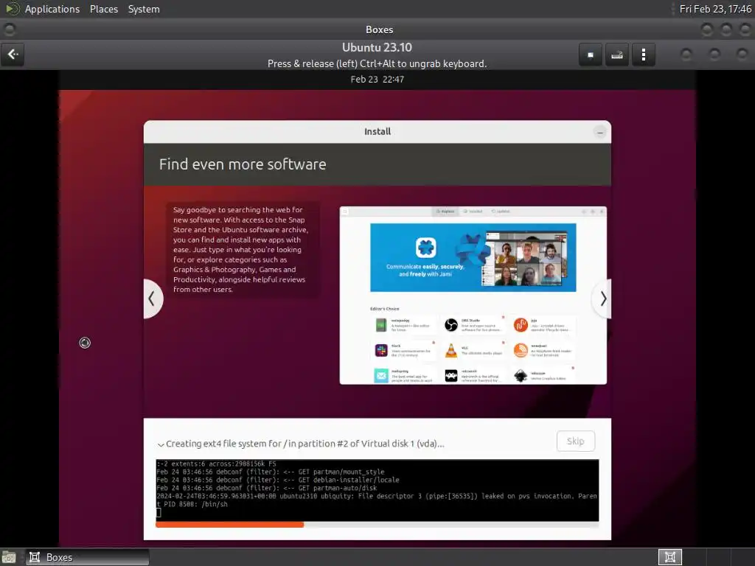Viewport: 755px width, 566px height.
Task: Open the Places menu
Action: coord(103,9)
